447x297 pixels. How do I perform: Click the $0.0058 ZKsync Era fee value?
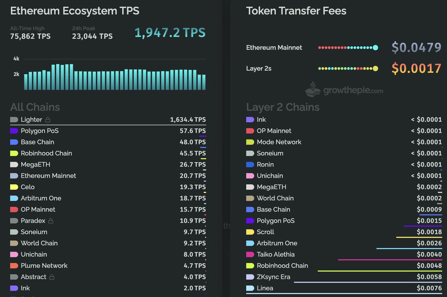(429, 277)
